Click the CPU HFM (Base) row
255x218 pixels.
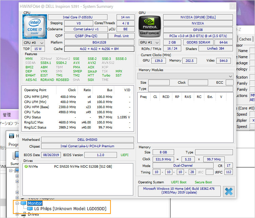click(x=77, y=107)
